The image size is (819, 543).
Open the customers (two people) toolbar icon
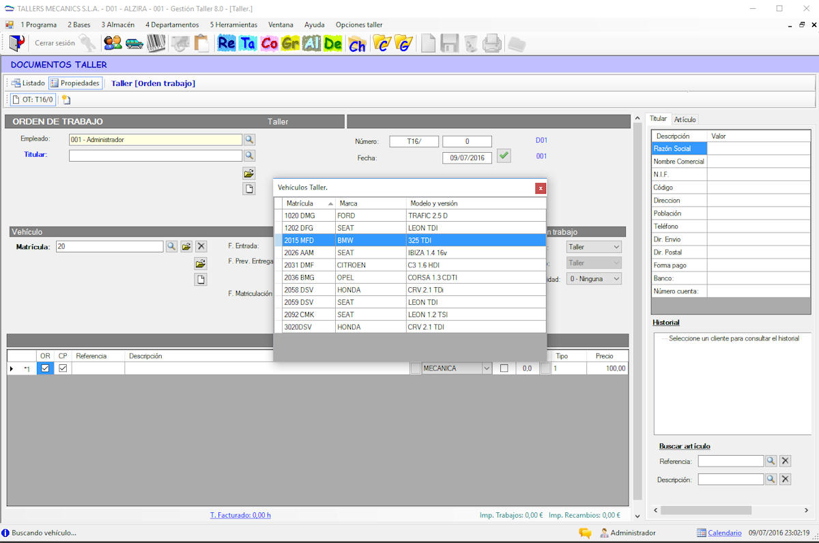113,43
